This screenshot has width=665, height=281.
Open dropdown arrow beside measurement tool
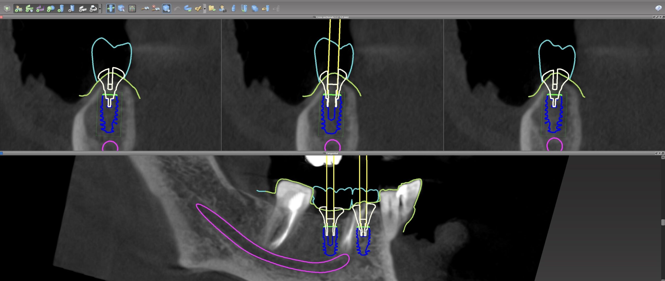pyautogui.click(x=205, y=9)
